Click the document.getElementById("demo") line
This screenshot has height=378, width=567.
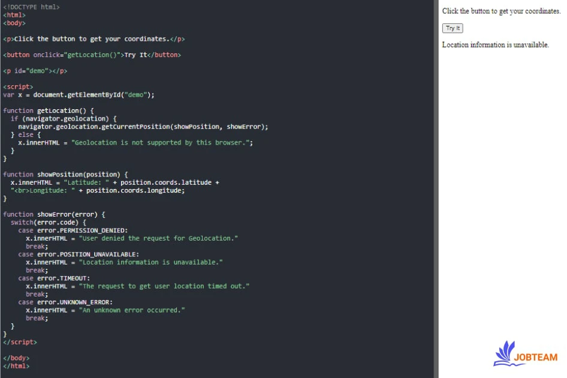pyautogui.click(x=79, y=95)
